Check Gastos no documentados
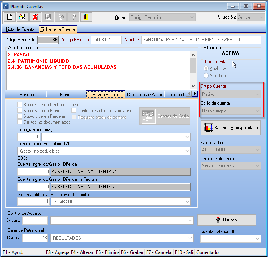The height and width of the screenshot is (257, 268). pyautogui.click(x=20, y=122)
